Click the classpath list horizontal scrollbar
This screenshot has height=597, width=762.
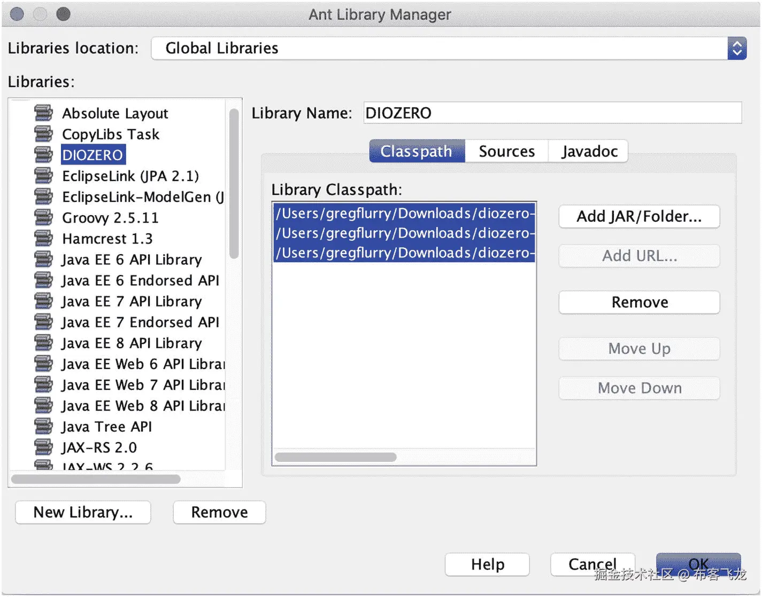click(x=335, y=457)
